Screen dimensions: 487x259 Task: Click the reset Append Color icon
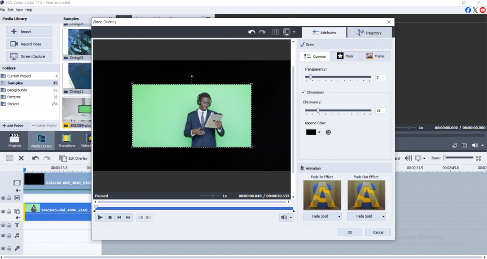tap(328, 132)
